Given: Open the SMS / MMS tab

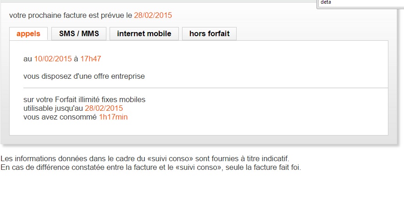Looking at the screenshot, I should pos(78,33).
